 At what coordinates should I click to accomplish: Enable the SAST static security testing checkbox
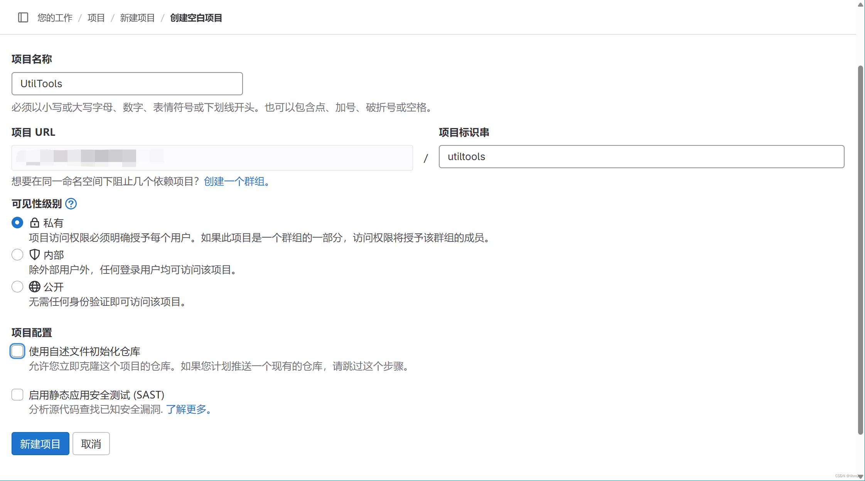(17, 395)
